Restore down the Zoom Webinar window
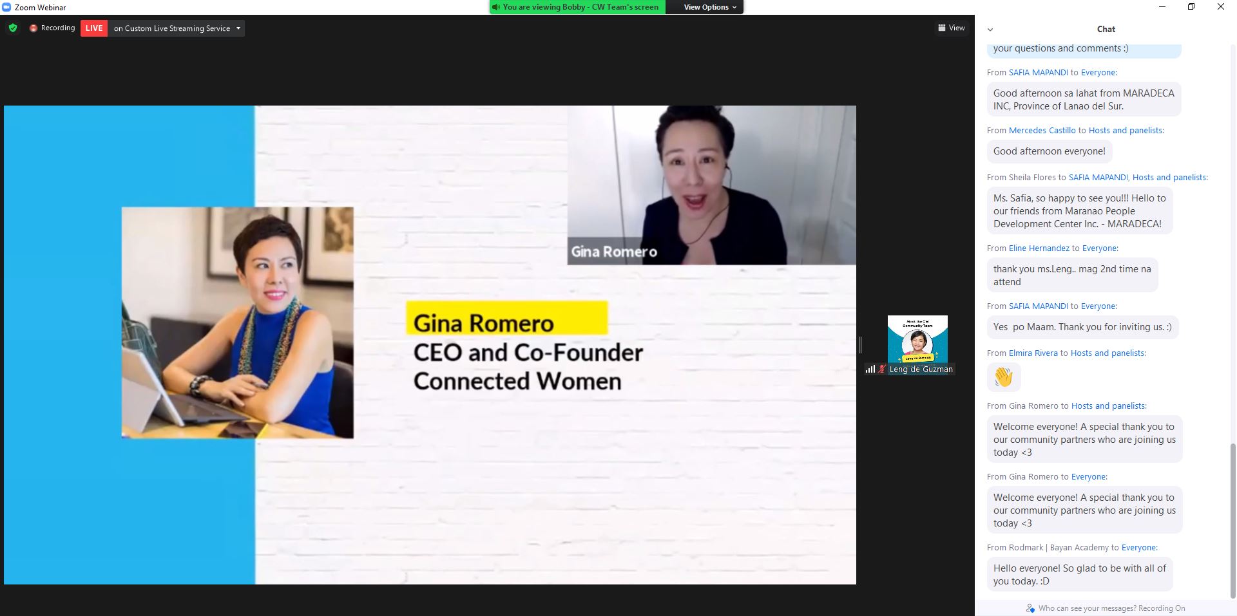Image resolution: width=1237 pixels, height=616 pixels. (1191, 6)
